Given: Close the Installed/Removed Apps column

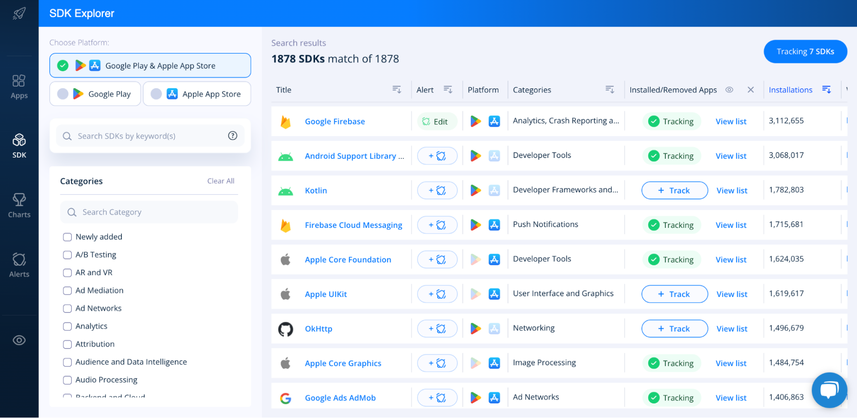Looking at the screenshot, I should click(x=751, y=90).
